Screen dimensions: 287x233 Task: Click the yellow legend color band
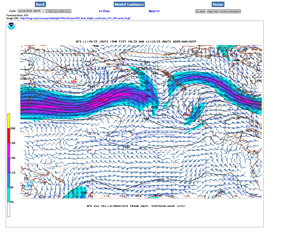click(x=9, y=121)
